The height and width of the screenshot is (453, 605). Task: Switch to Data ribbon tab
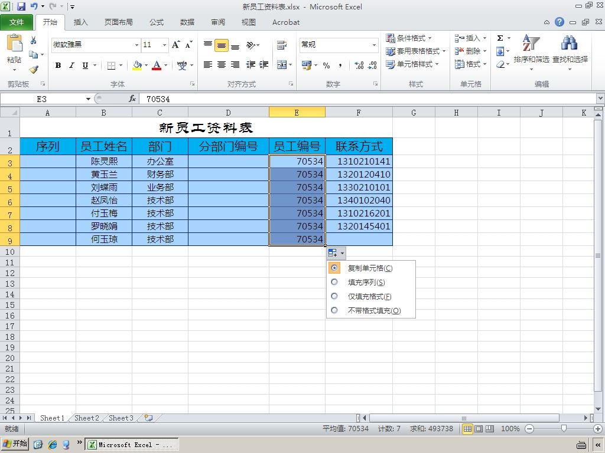tap(187, 22)
